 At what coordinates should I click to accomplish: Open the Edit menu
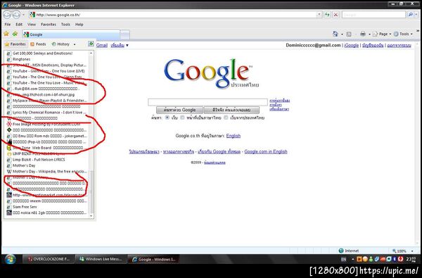coord(19,24)
